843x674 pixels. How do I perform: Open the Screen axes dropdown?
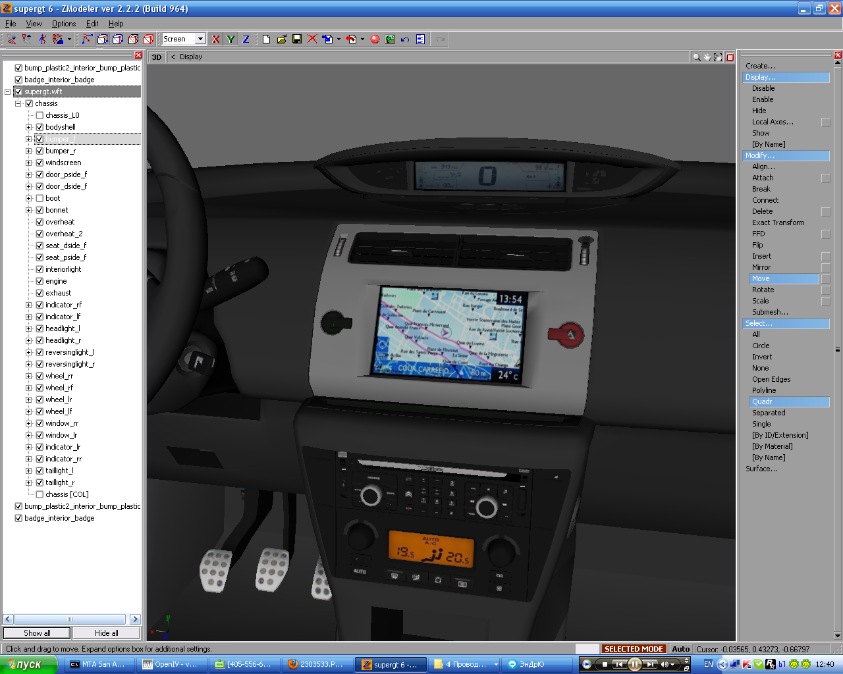(x=201, y=39)
